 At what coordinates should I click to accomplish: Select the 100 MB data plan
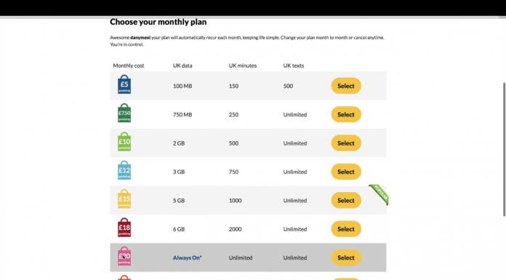(x=346, y=86)
